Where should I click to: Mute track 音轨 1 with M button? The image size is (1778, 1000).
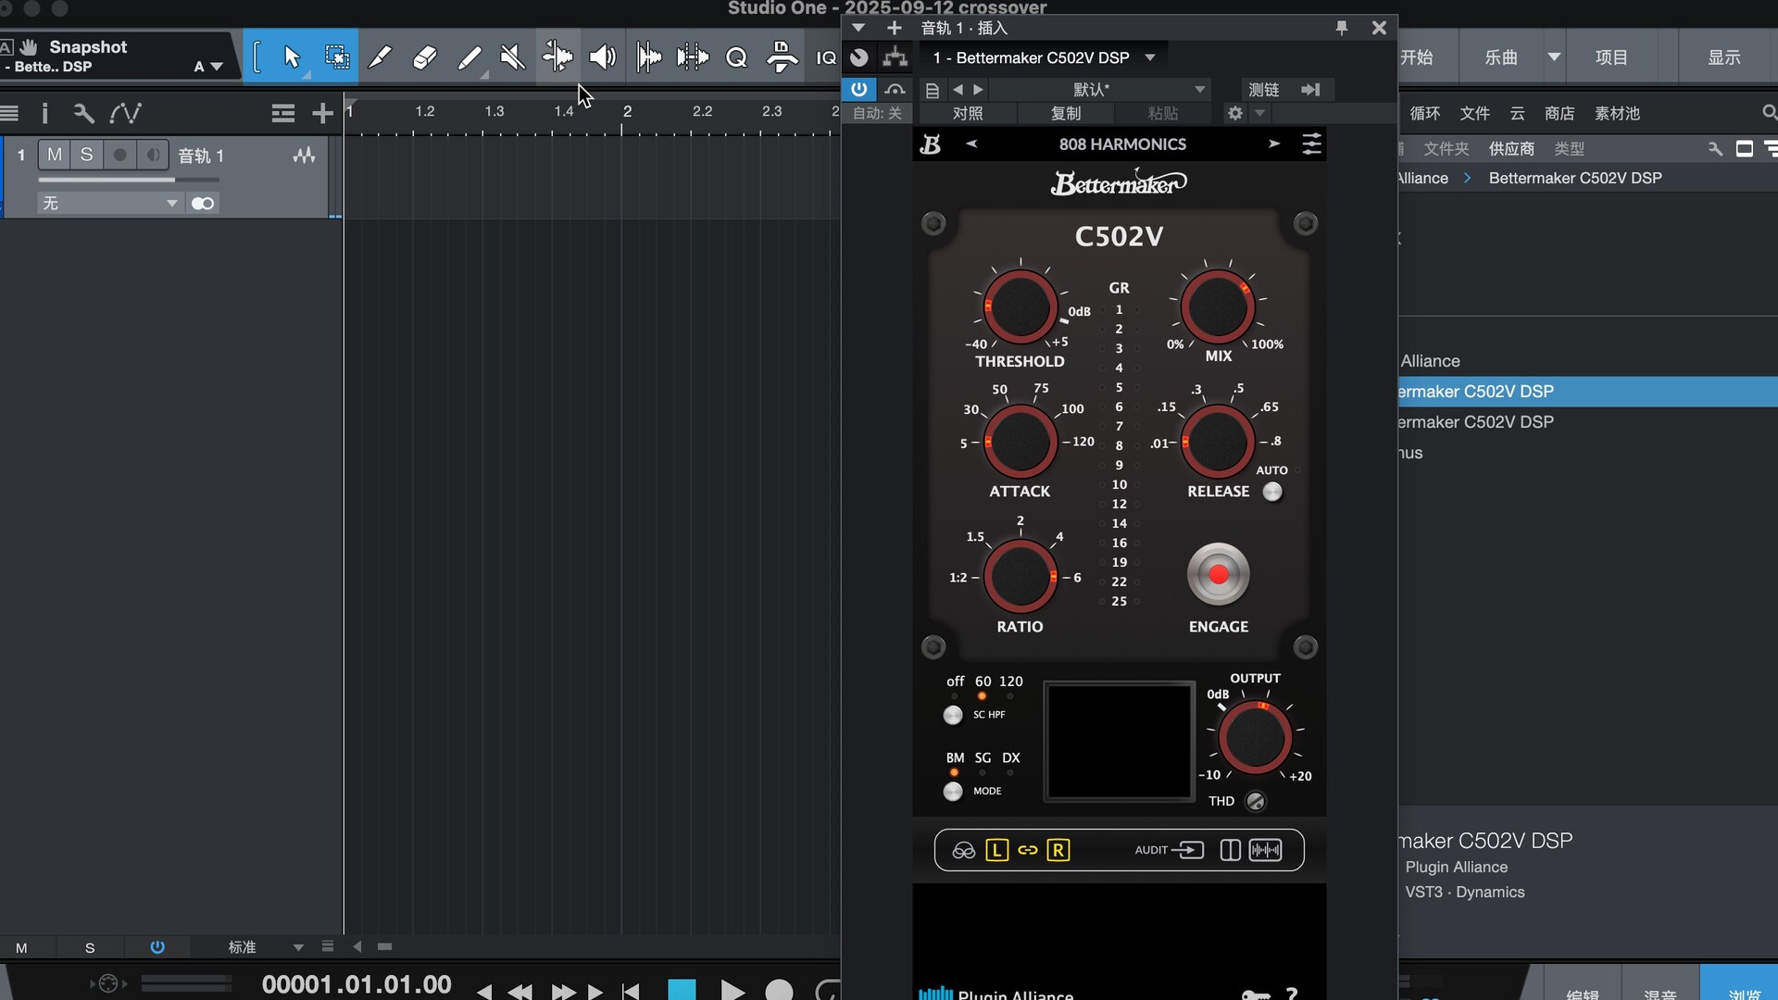[x=55, y=155]
